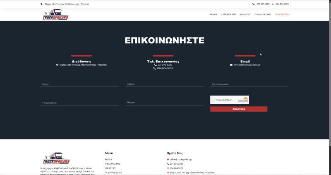Click footer mobile 694 804 9828
This screenshot has width=331, height=175.
coord(176,168)
